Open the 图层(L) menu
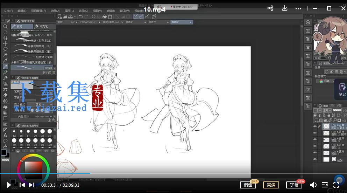 (x=69, y=11)
